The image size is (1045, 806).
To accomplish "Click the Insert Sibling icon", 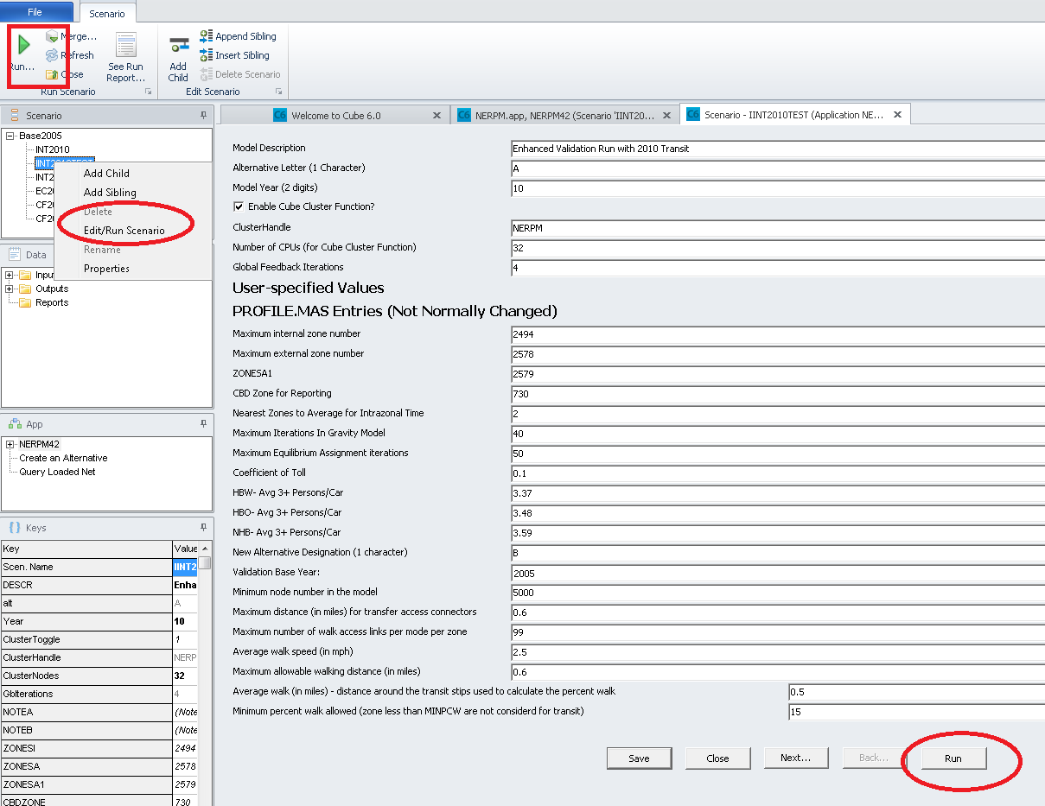I will point(207,55).
